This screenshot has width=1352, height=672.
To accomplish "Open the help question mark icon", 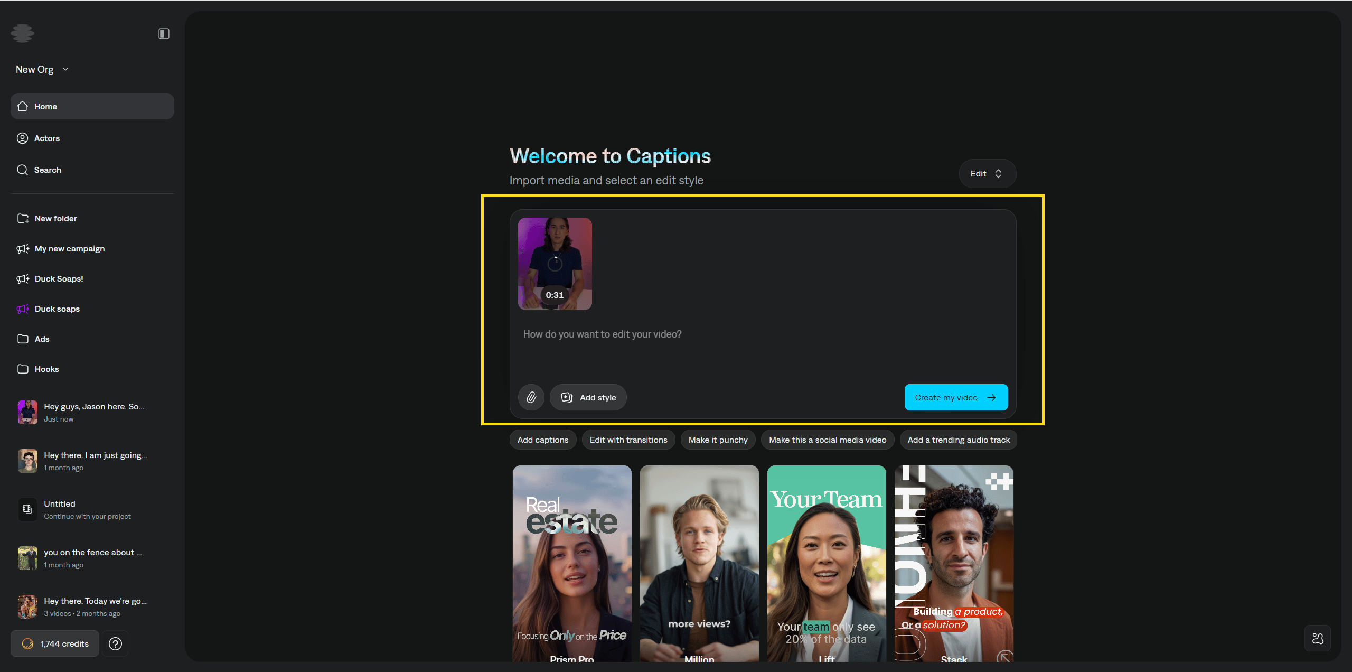I will 115,643.
